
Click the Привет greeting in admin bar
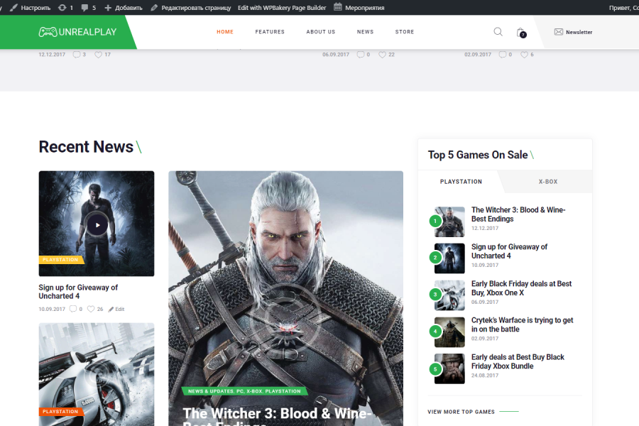(623, 7)
